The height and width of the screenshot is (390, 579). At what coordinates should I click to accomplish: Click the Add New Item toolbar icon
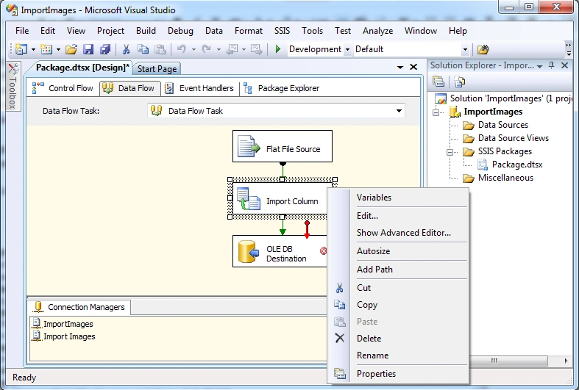tap(46, 49)
